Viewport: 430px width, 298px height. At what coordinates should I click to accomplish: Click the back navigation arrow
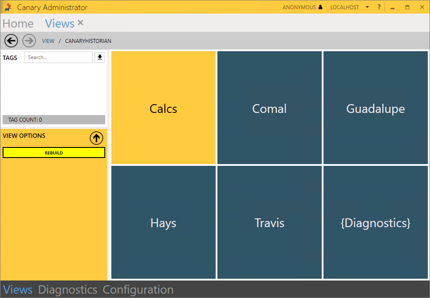point(11,41)
